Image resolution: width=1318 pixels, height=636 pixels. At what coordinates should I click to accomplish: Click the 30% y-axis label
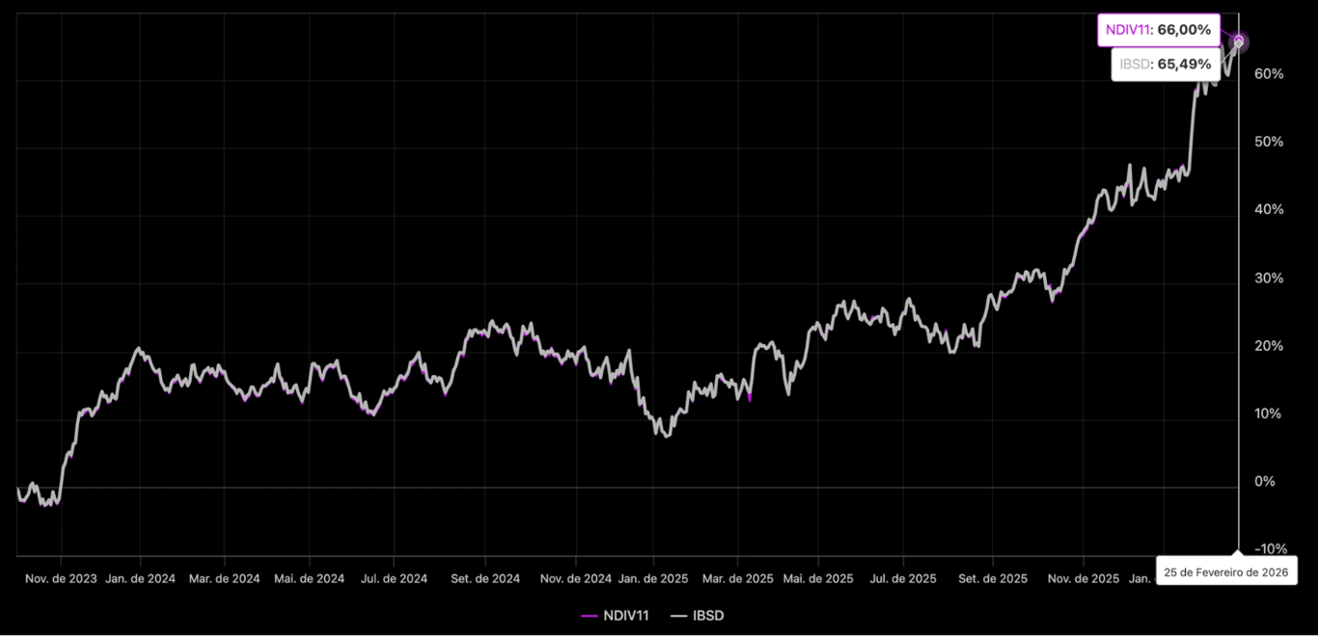pyautogui.click(x=1268, y=278)
